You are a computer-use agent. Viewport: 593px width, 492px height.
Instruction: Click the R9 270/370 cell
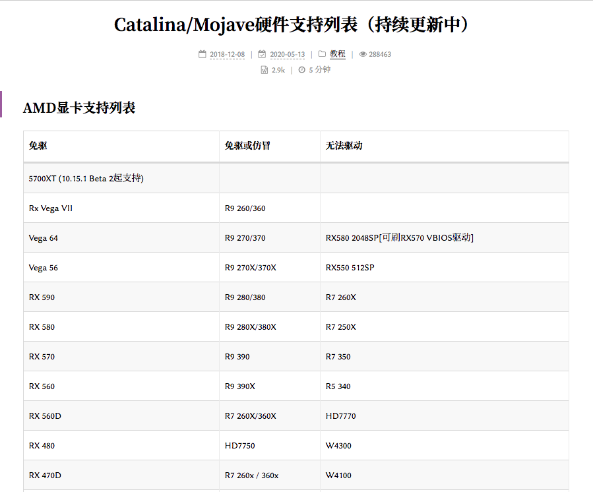click(x=270, y=238)
